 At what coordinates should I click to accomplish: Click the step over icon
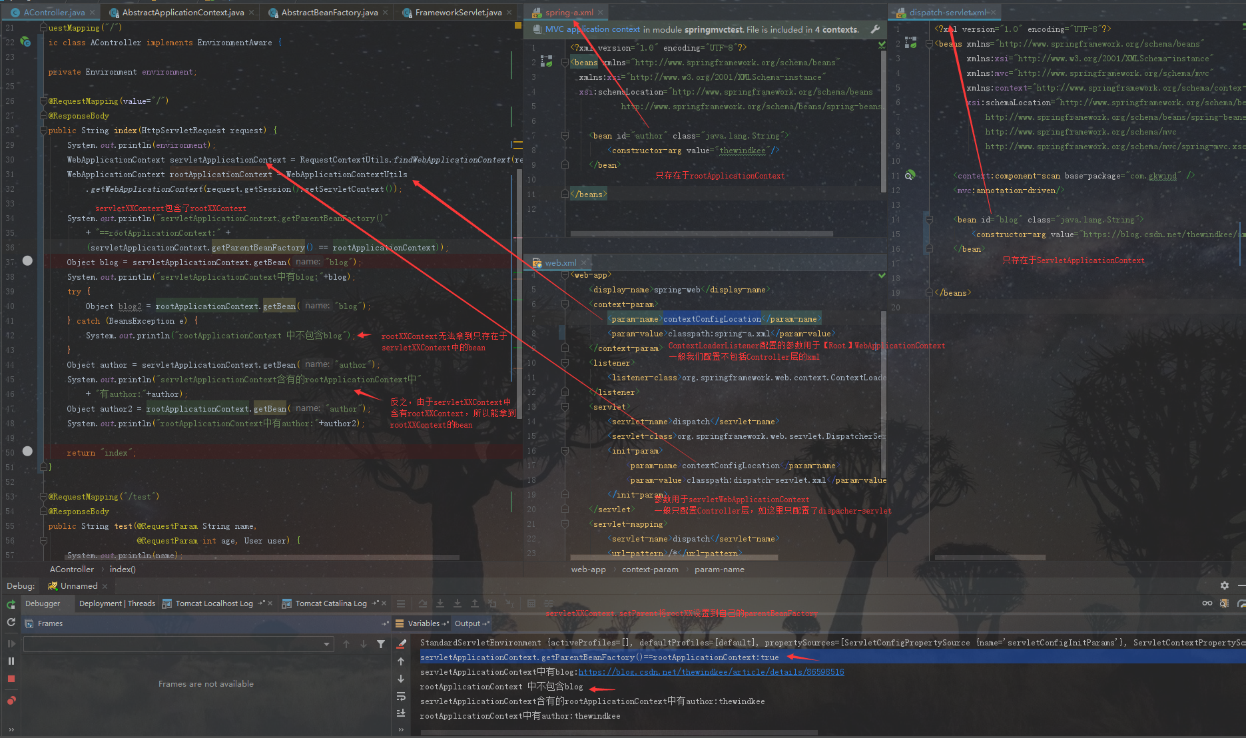[x=423, y=603]
